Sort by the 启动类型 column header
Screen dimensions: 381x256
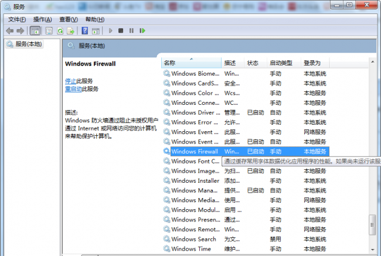point(284,63)
